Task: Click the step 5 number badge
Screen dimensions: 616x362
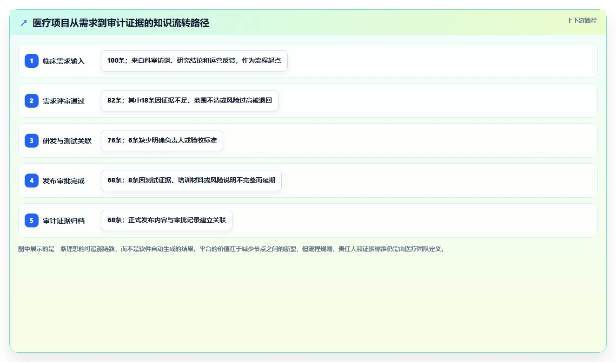Action: click(32, 220)
